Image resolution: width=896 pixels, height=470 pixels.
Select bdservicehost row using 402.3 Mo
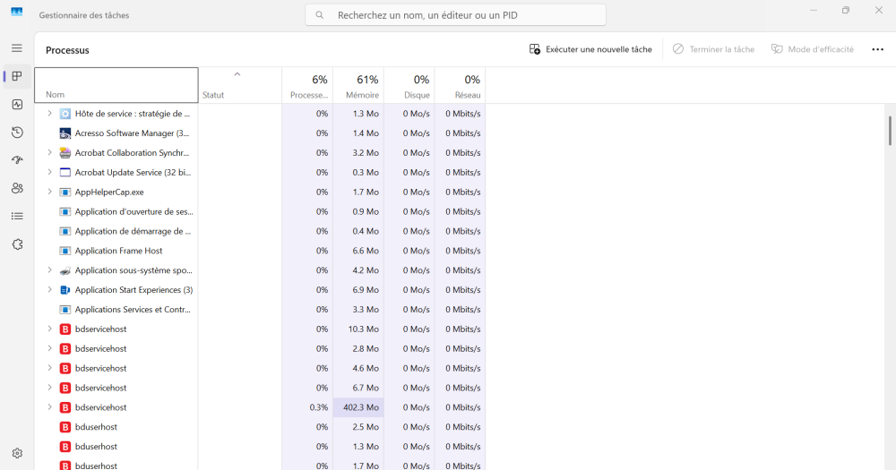(100, 407)
